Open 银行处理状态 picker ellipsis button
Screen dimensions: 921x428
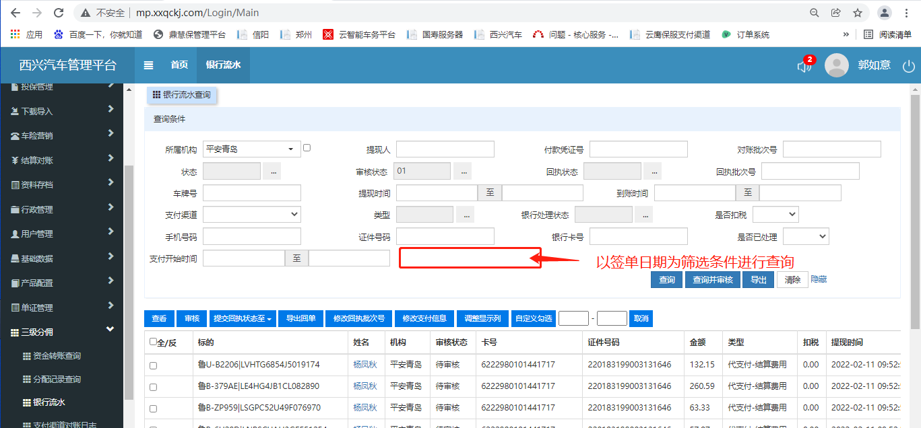point(644,214)
